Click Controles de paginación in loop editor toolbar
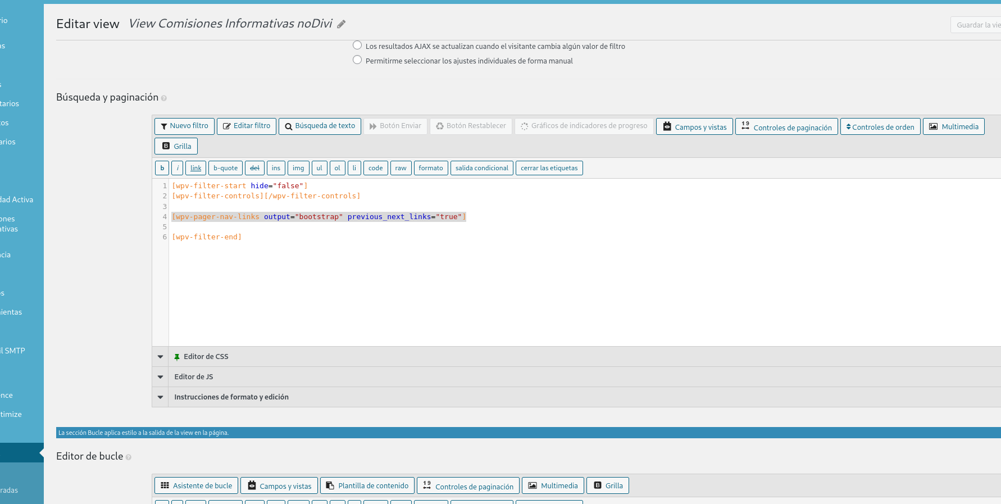The width and height of the screenshot is (1001, 504). (x=468, y=486)
